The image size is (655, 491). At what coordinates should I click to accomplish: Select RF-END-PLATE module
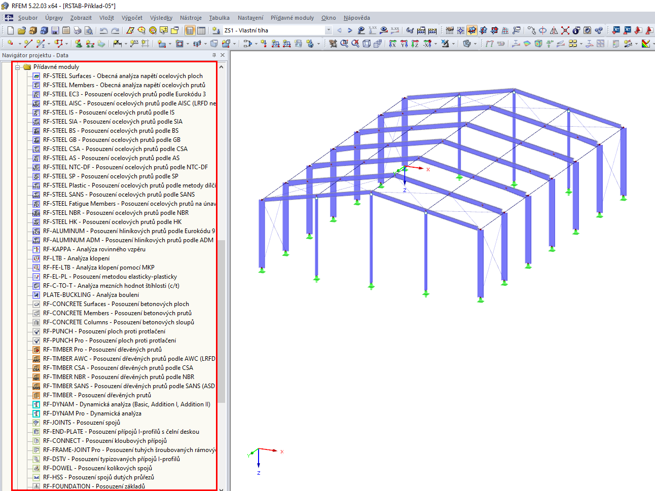click(x=121, y=432)
